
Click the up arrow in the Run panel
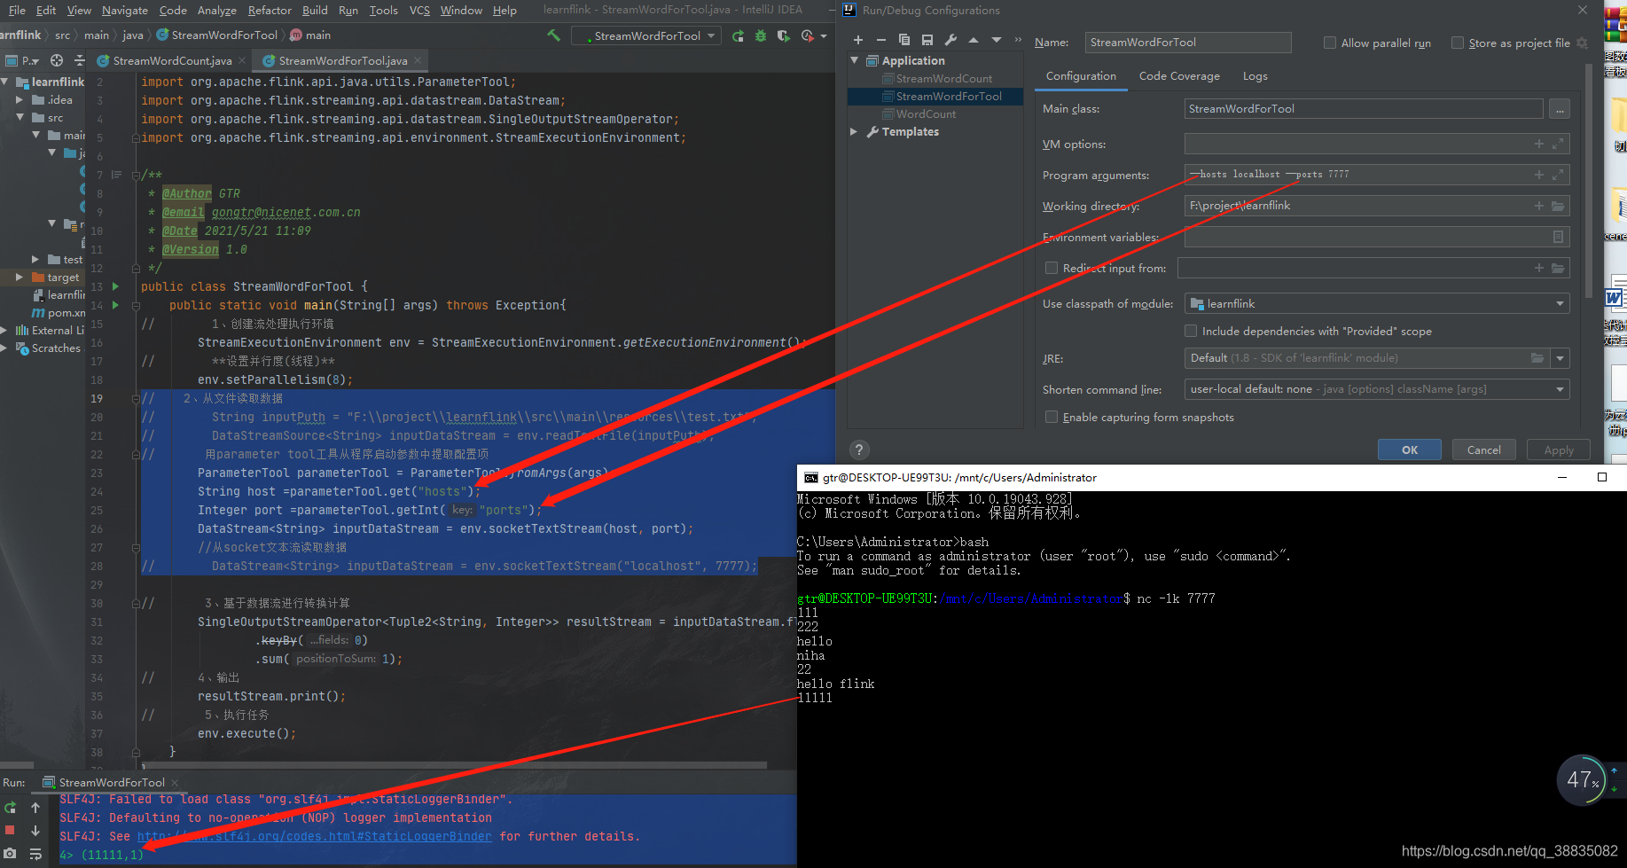(x=35, y=808)
